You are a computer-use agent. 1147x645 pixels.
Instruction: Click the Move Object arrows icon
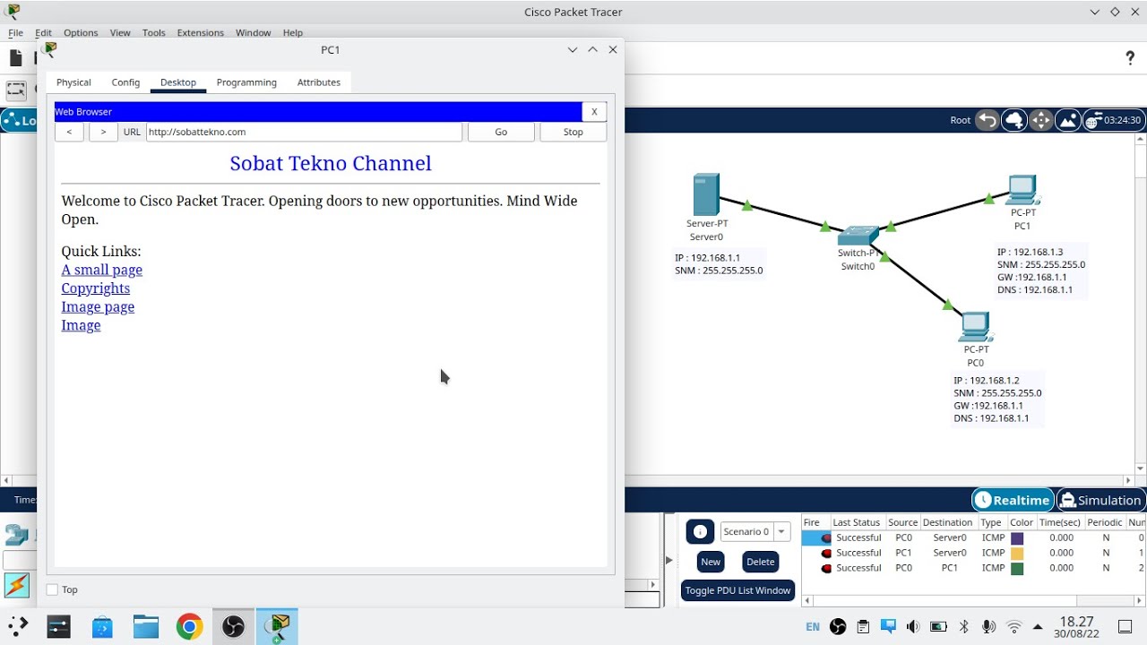[x=1040, y=120]
